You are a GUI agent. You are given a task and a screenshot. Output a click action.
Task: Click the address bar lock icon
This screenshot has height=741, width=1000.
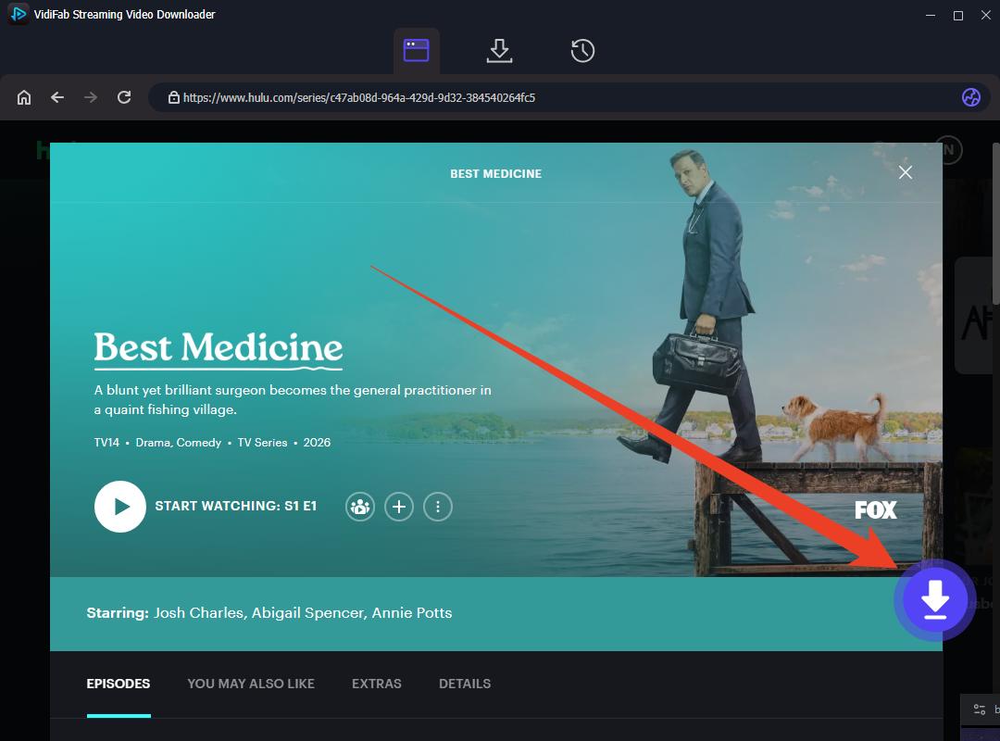coord(173,97)
